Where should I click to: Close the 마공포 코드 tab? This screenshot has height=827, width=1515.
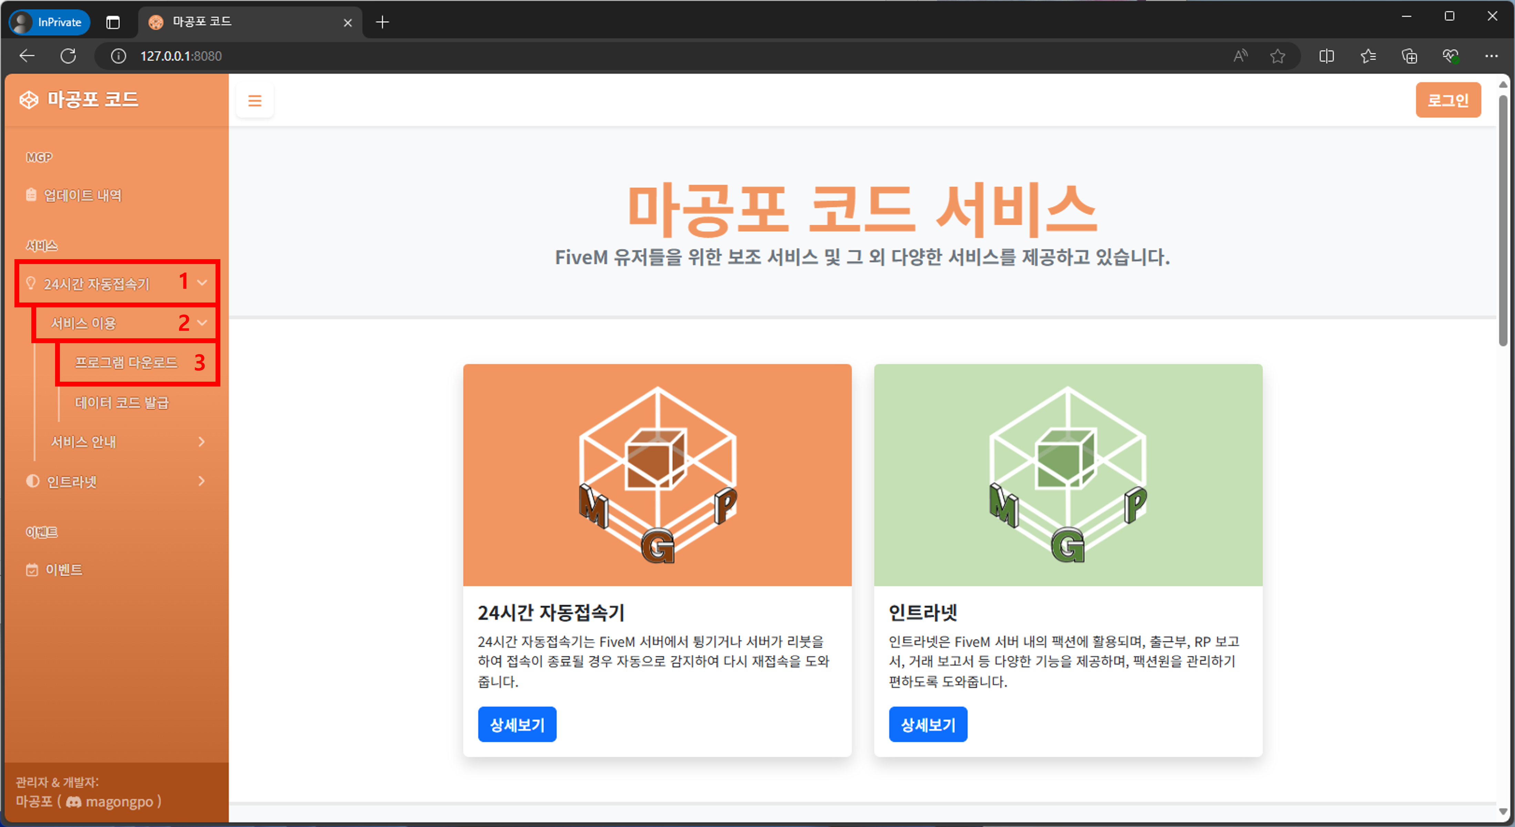(347, 22)
